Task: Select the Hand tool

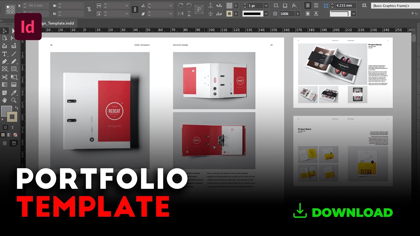Action: tap(5, 100)
